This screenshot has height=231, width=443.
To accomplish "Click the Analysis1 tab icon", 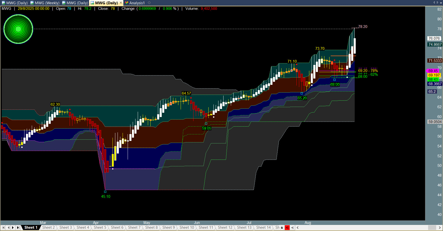I will pos(127,3).
